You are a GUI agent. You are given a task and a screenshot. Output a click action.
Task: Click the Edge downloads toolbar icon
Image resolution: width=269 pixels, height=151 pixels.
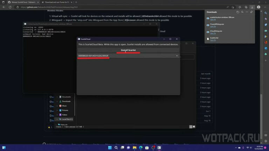[x=252, y=7]
